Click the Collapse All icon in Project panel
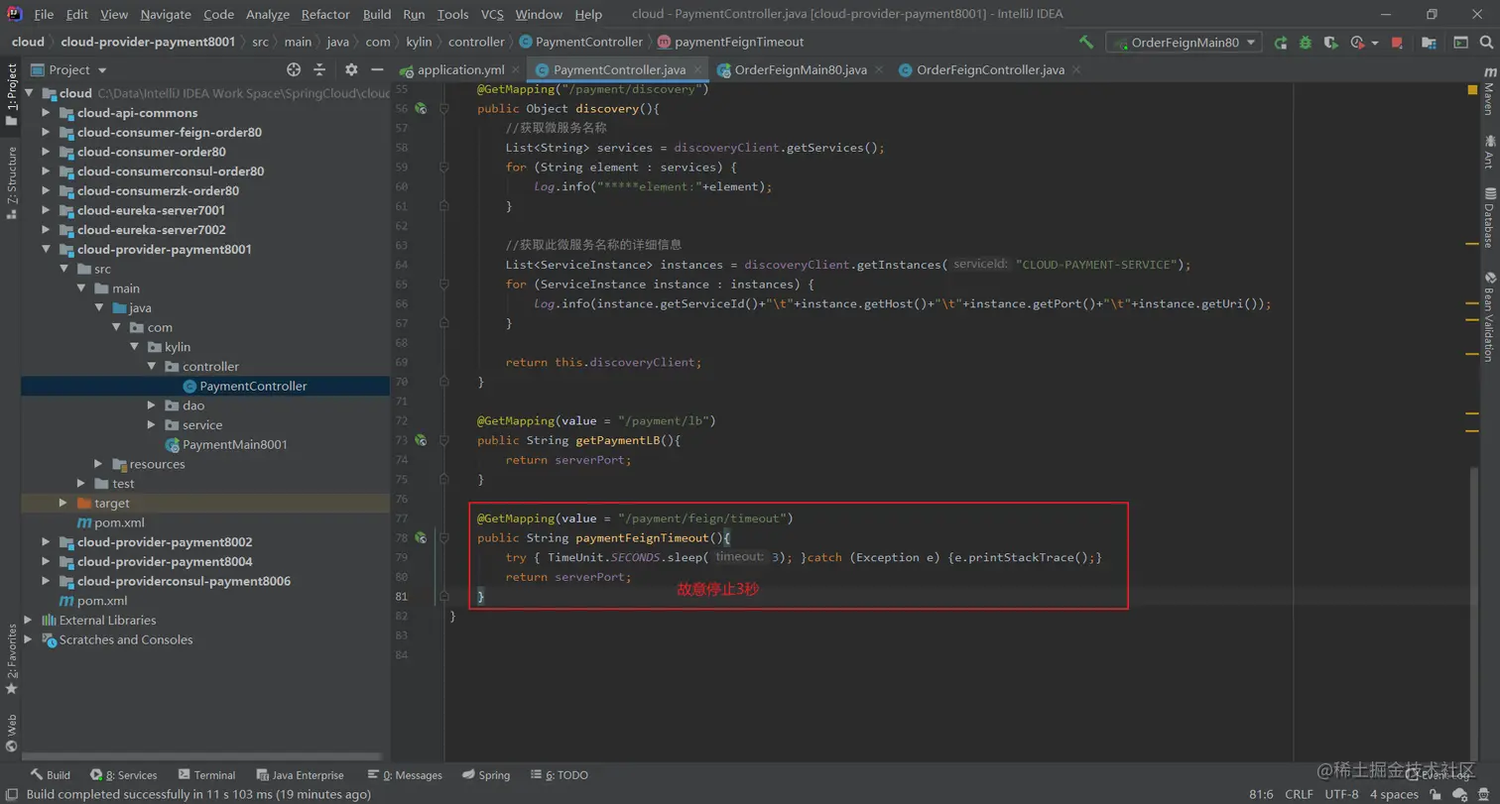This screenshot has width=1500, height=804. point(319,69)
